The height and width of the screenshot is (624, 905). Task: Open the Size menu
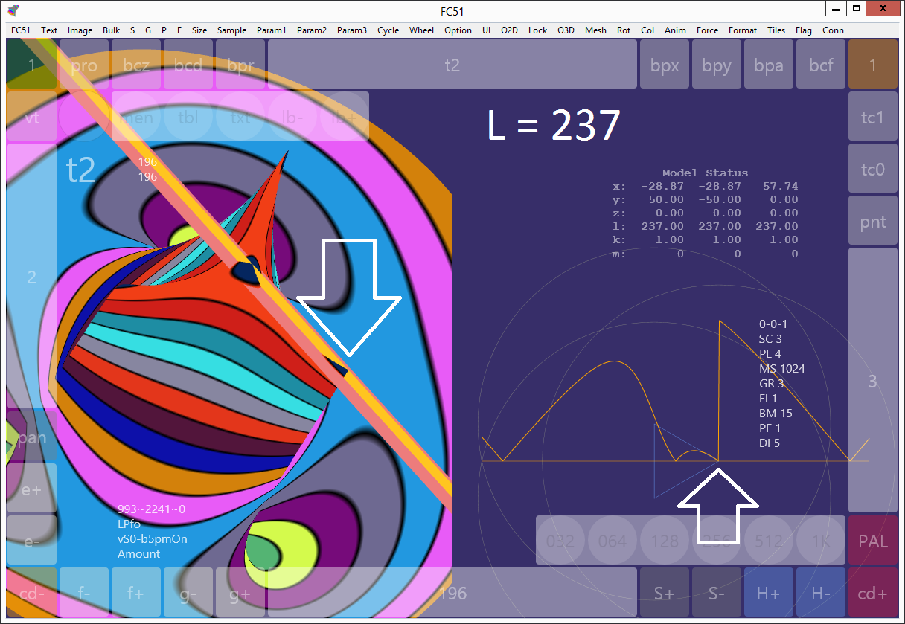pyautogui.click(x=199, y=30)
